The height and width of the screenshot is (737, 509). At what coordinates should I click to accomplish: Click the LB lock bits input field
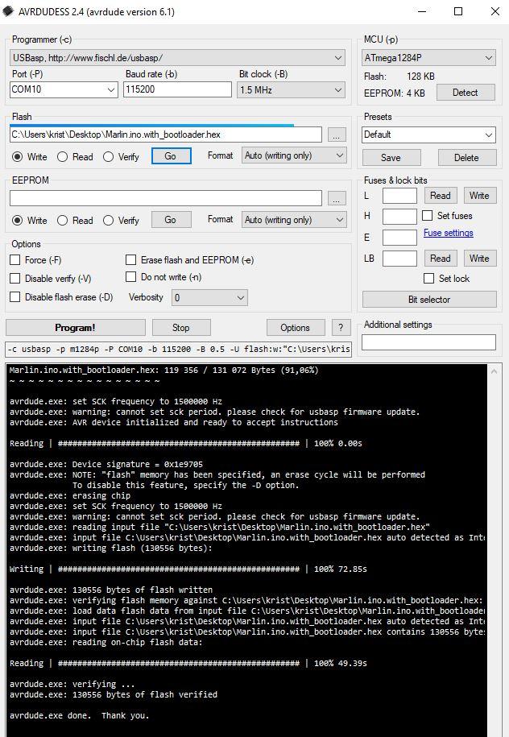pos(399,259)
